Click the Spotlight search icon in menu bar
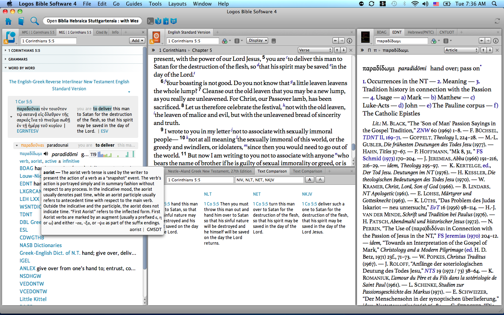The width and height of the screenshot is (504, 315). click(x=494, y=4)
